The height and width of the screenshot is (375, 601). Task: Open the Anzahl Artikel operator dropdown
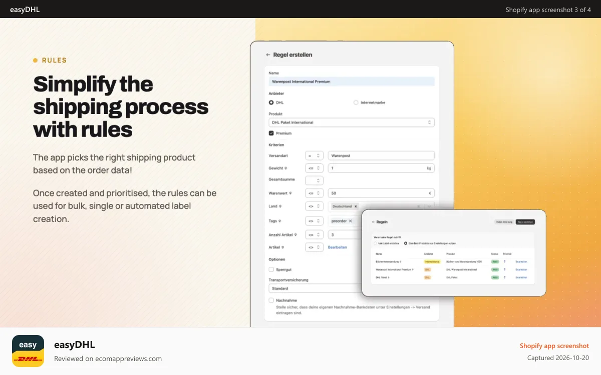314,234
